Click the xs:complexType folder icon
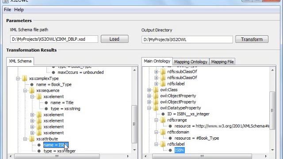283x159 pixels. pyautogui.click(x=25, y=79)
